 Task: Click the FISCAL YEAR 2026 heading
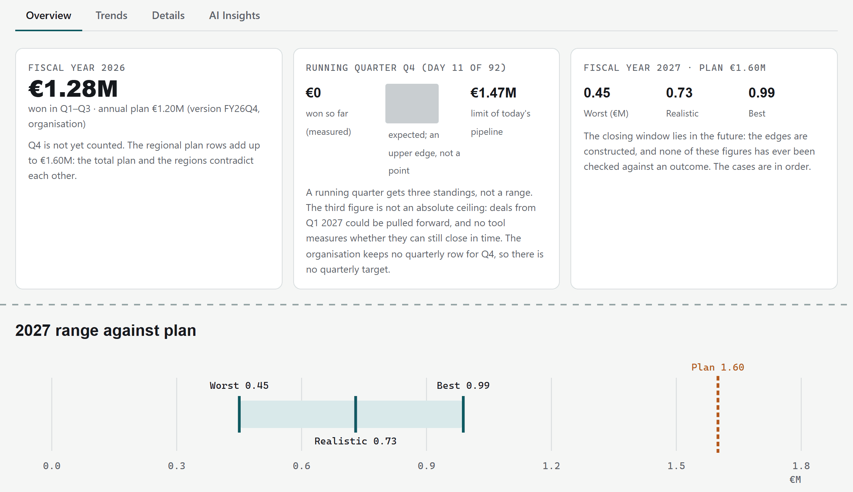click(77, 68)
